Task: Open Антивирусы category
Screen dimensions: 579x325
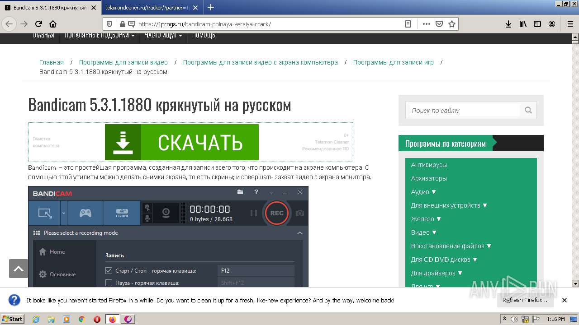Action: coord(429,165)
